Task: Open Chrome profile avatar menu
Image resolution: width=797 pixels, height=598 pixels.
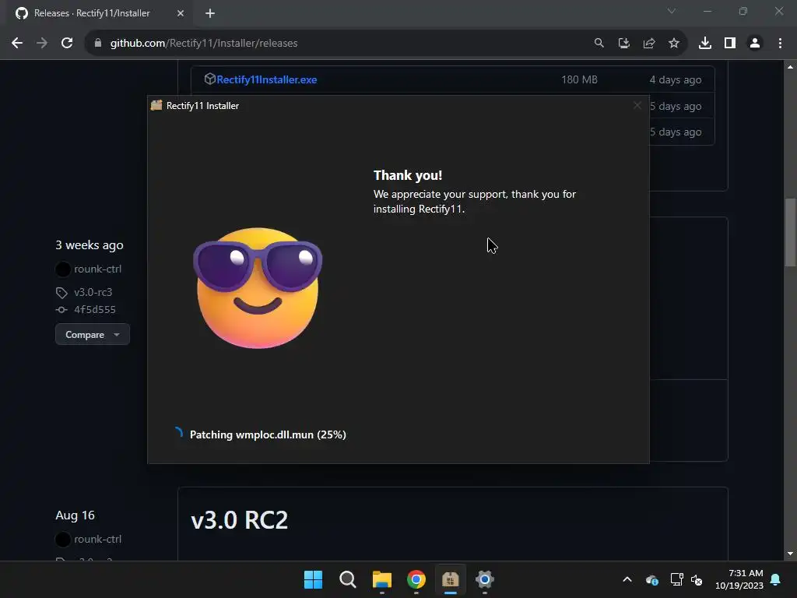Action: coord(755,44)
